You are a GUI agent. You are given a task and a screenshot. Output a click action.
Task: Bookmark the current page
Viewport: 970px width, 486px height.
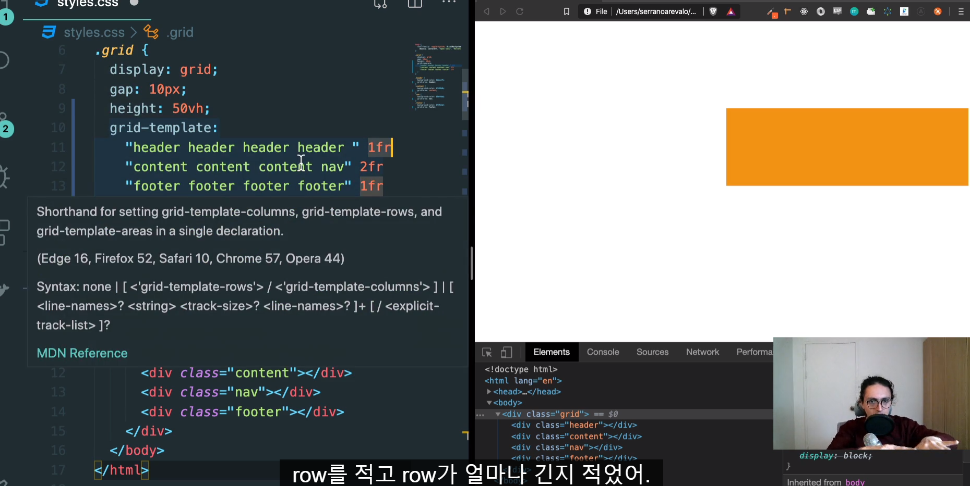coord(567,11)
